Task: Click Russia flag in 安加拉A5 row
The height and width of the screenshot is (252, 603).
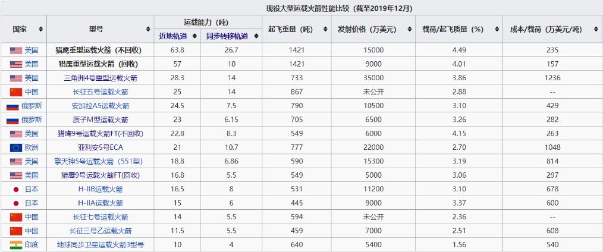Action: [12, 106]
